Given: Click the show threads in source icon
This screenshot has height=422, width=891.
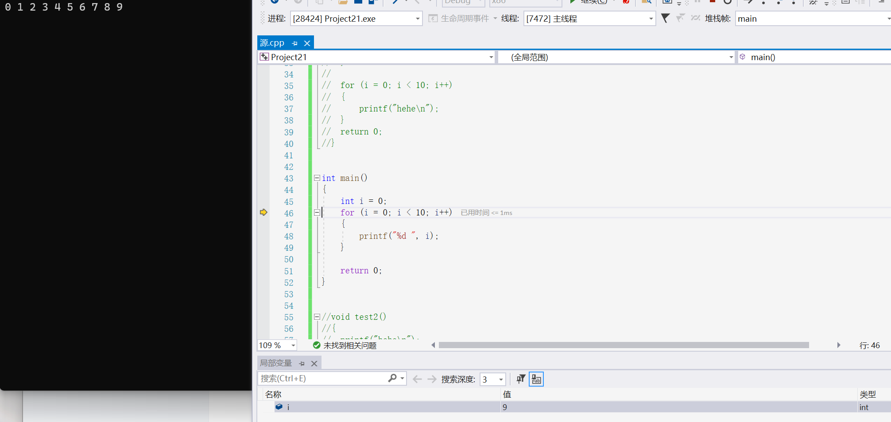Looking at the screenshot, I should coord(696,18).
